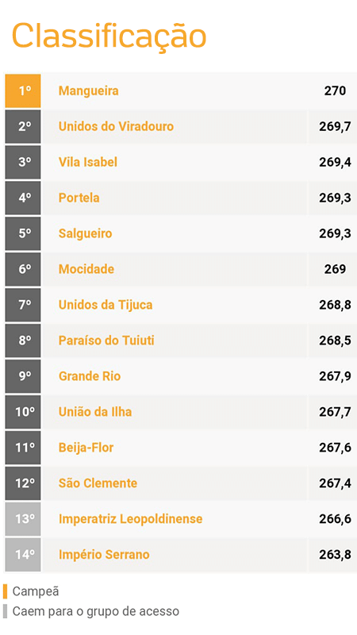Select the Vila Isabel name
Image resolution: width=357 pixels, height=635 pixels.
click(88, 162)
